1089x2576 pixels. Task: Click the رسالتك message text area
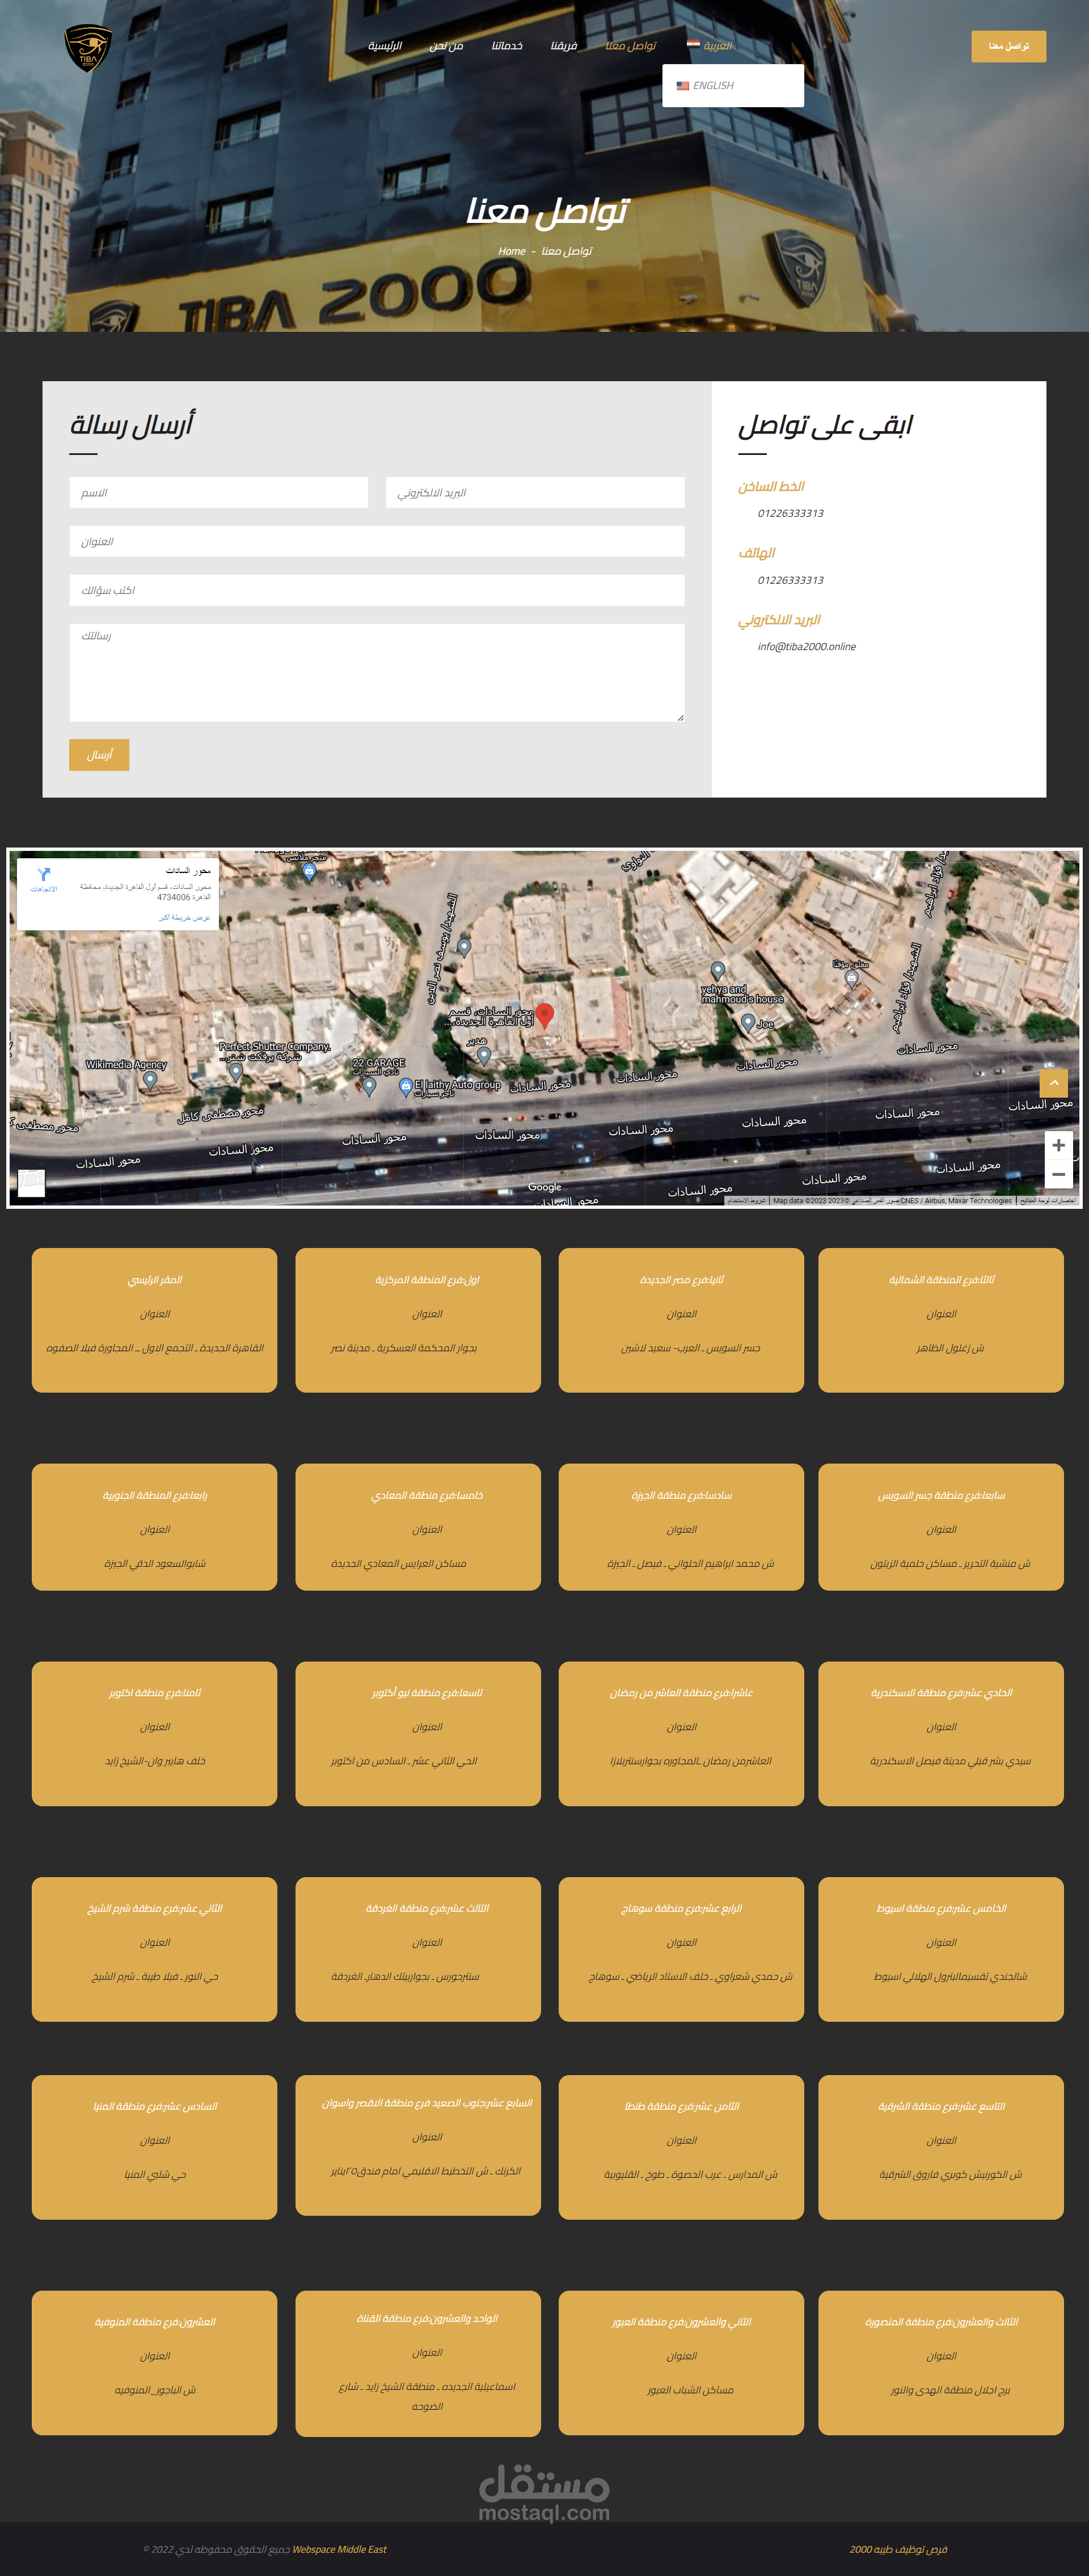pos(377,672)
